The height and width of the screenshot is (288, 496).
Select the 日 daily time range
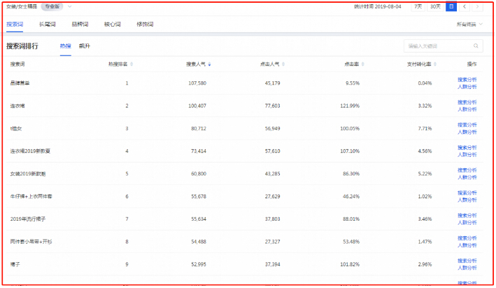(451, 6)
